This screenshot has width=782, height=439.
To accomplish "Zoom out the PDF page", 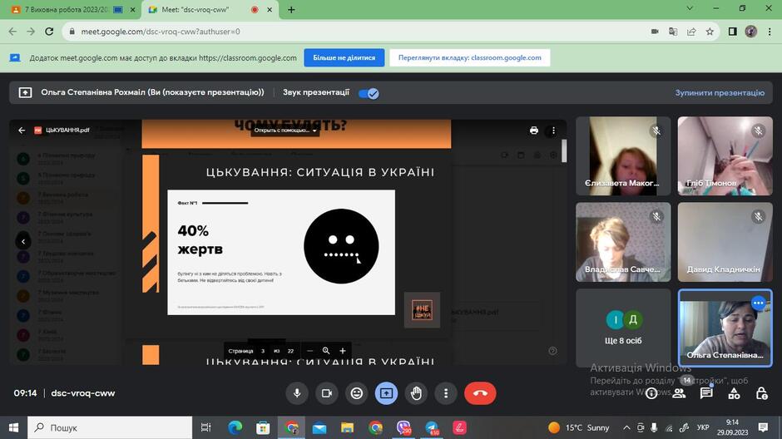I will (x=309, y=351).
